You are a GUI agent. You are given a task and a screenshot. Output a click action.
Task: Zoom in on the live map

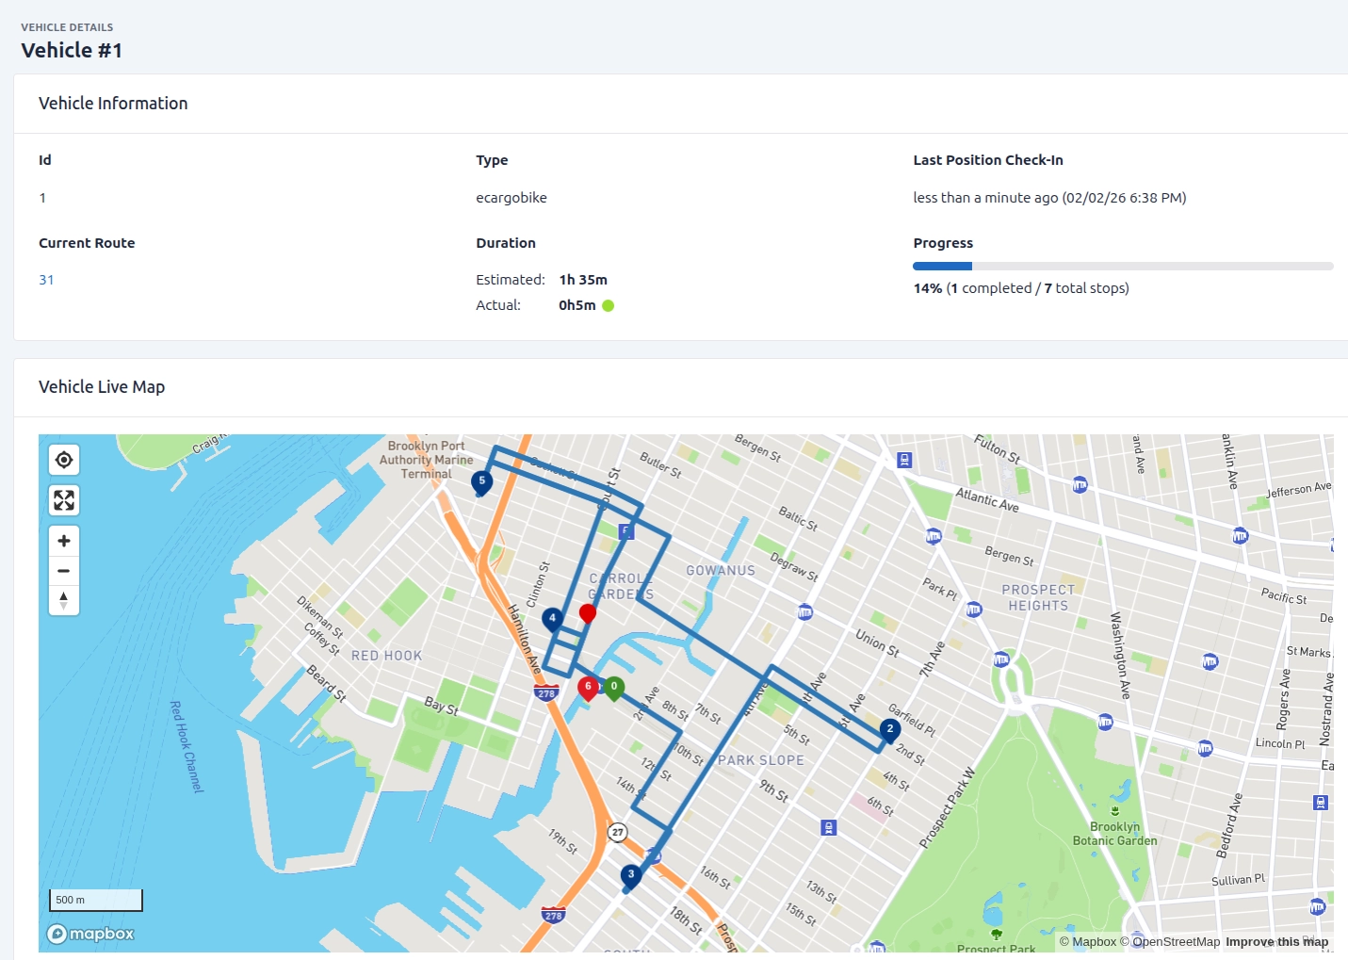pyautogui.click(x=63, y=540)
